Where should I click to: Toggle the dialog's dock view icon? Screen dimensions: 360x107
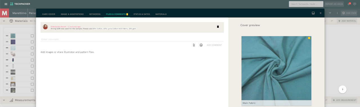313,13
